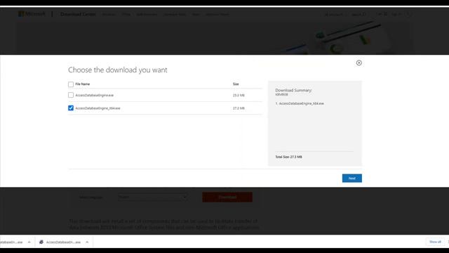Check the AccessDatabaseEngine.exe checkbox
449x253 pixels.
click(x=71, y=95)
